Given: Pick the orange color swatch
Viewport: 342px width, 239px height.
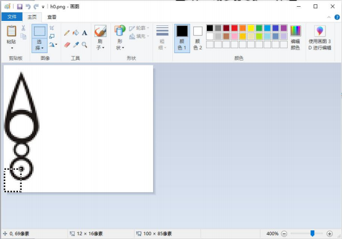Looking at the screenshot, I should click(x=243, y=28).
